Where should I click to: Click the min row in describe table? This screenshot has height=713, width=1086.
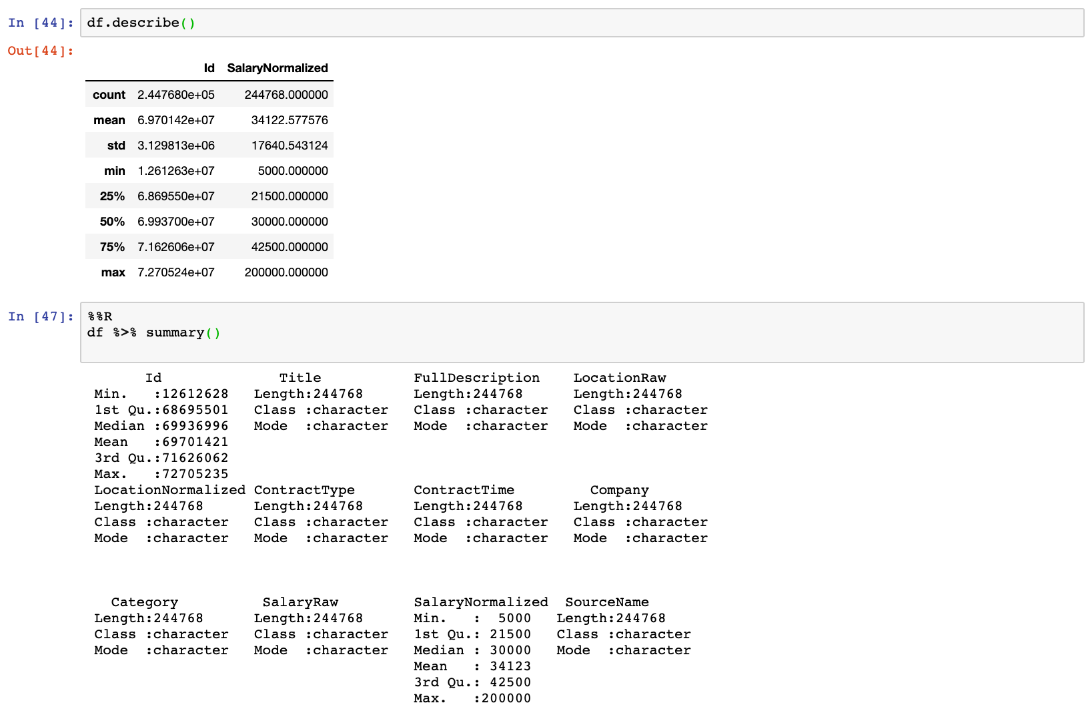tap(114, 170)
